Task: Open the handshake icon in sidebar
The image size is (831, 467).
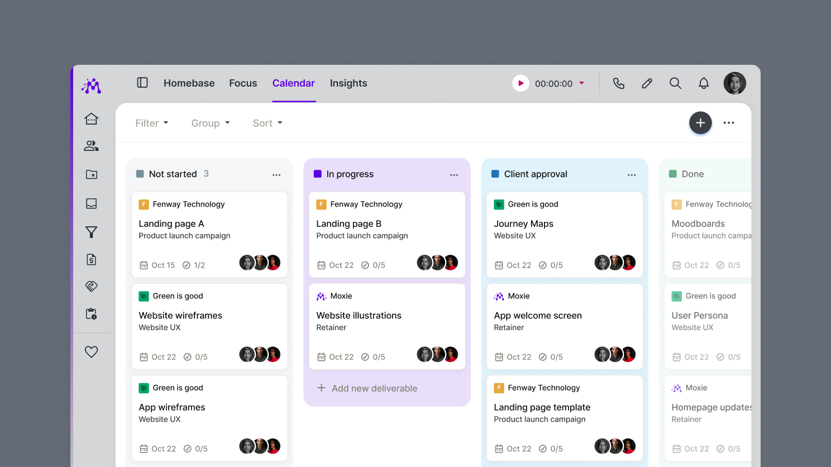Action: pos(92,286)
